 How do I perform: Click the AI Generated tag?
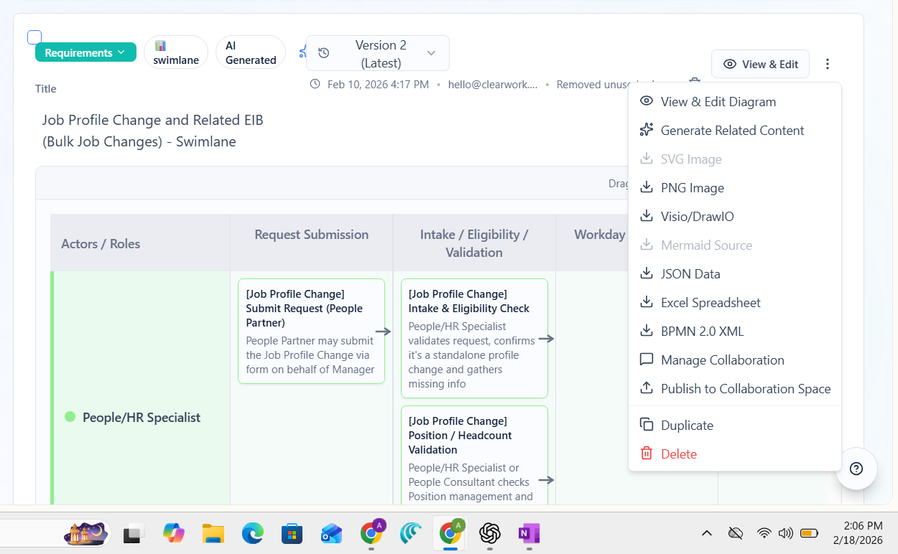click(251, 52)
